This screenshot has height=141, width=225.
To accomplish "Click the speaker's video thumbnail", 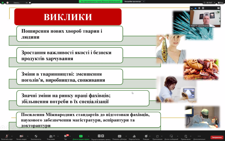I will pyautogui.click(x=205, y=18).
